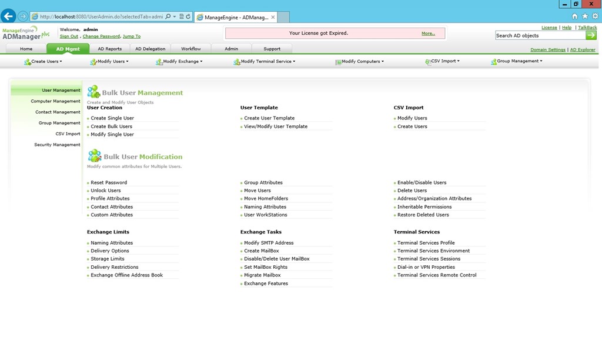Screen dimensions: 602x360
Task: Click the favorites star icon
Action: tap(585, 16)
